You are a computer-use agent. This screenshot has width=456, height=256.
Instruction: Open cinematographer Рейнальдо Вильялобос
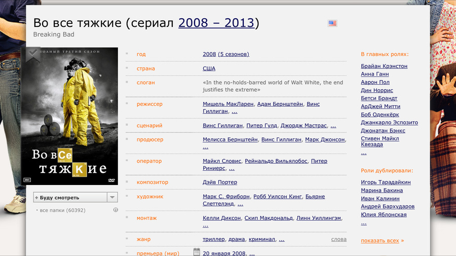coord(276,161)
